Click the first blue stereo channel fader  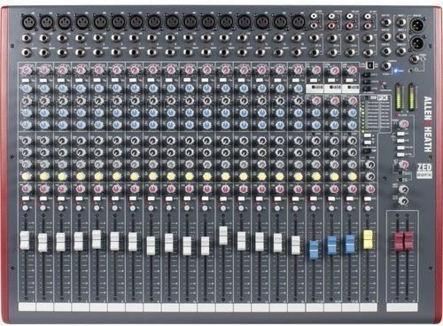[x=314, y=248]
